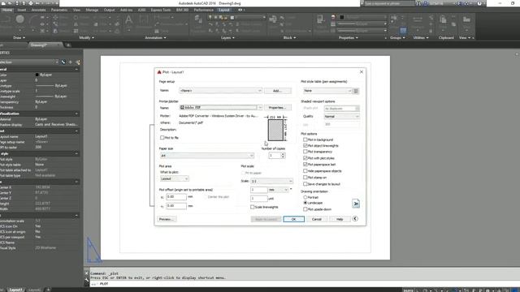Click the object color swatch in Properties ribbon
The width and height of the screenshot is (520, 292).
[x=341, y=17]
